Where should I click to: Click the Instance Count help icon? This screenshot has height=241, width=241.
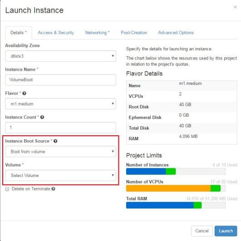tap(42, 117)
